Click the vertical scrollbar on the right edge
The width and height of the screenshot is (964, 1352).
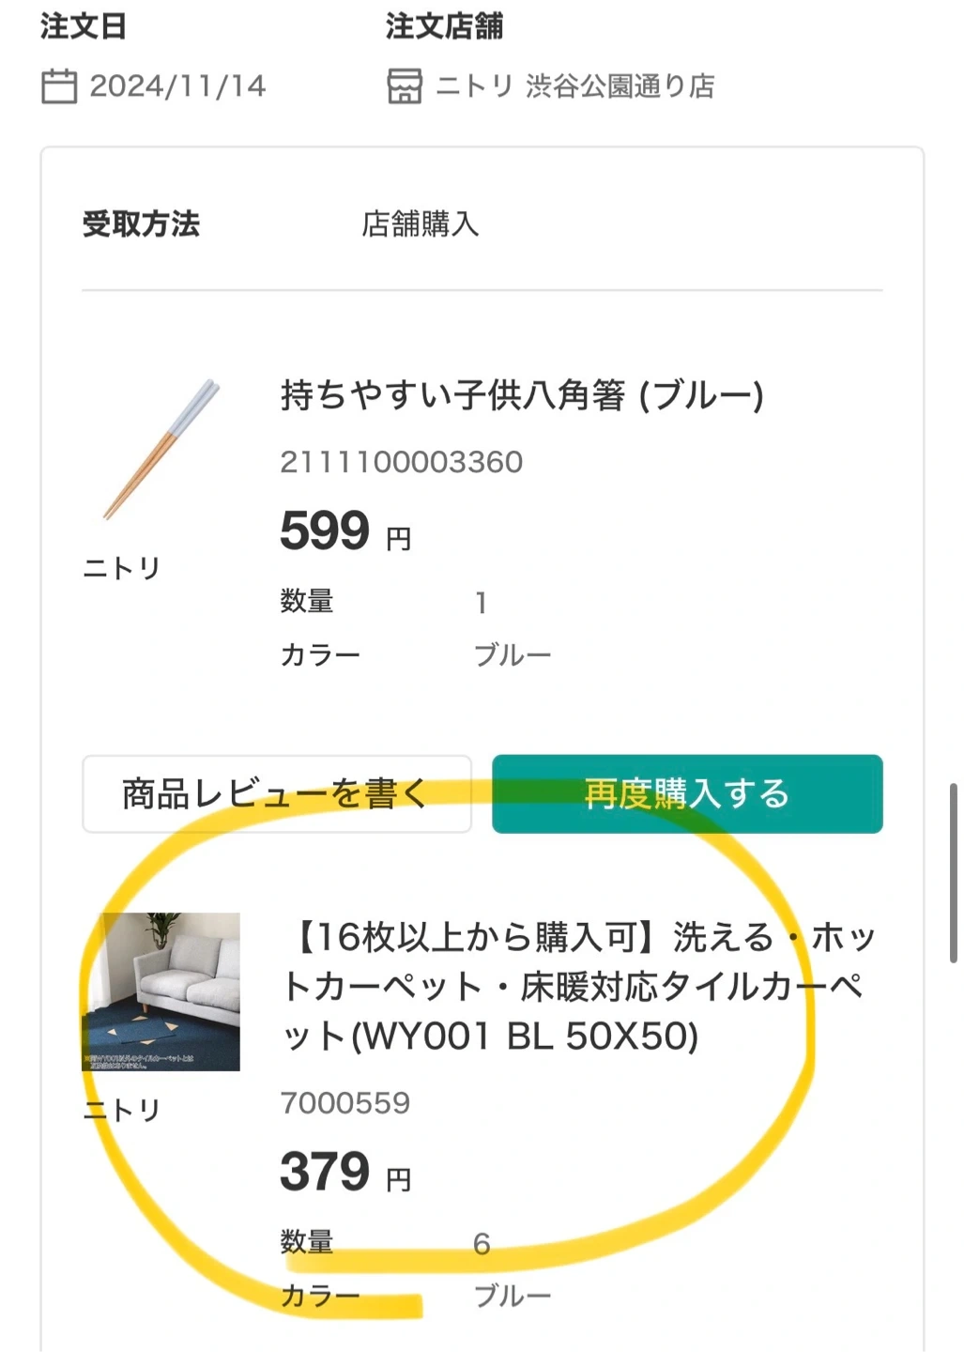[x=954, y=873]
